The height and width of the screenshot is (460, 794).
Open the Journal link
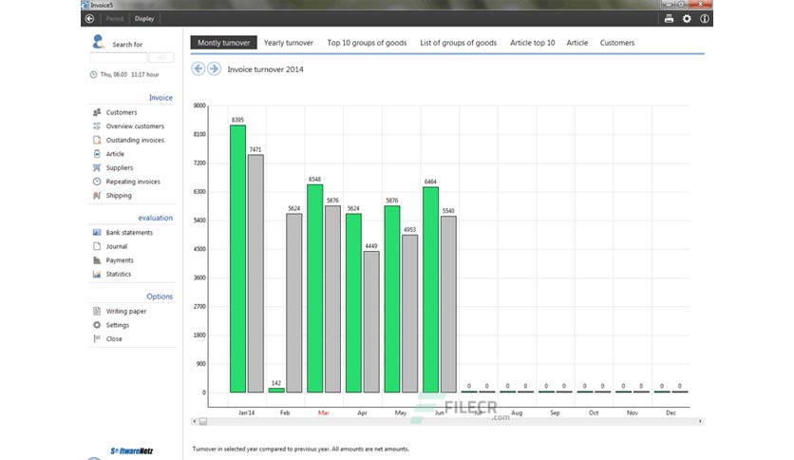(117, 246)
